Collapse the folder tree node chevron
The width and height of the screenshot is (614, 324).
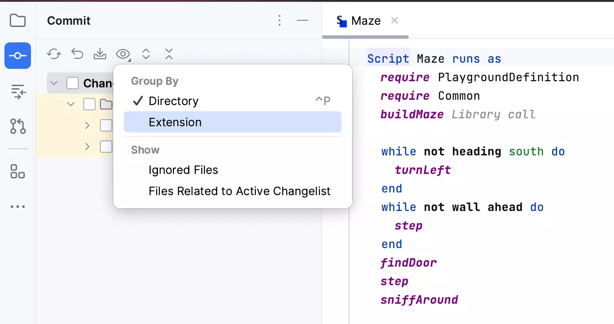[71, 104]
